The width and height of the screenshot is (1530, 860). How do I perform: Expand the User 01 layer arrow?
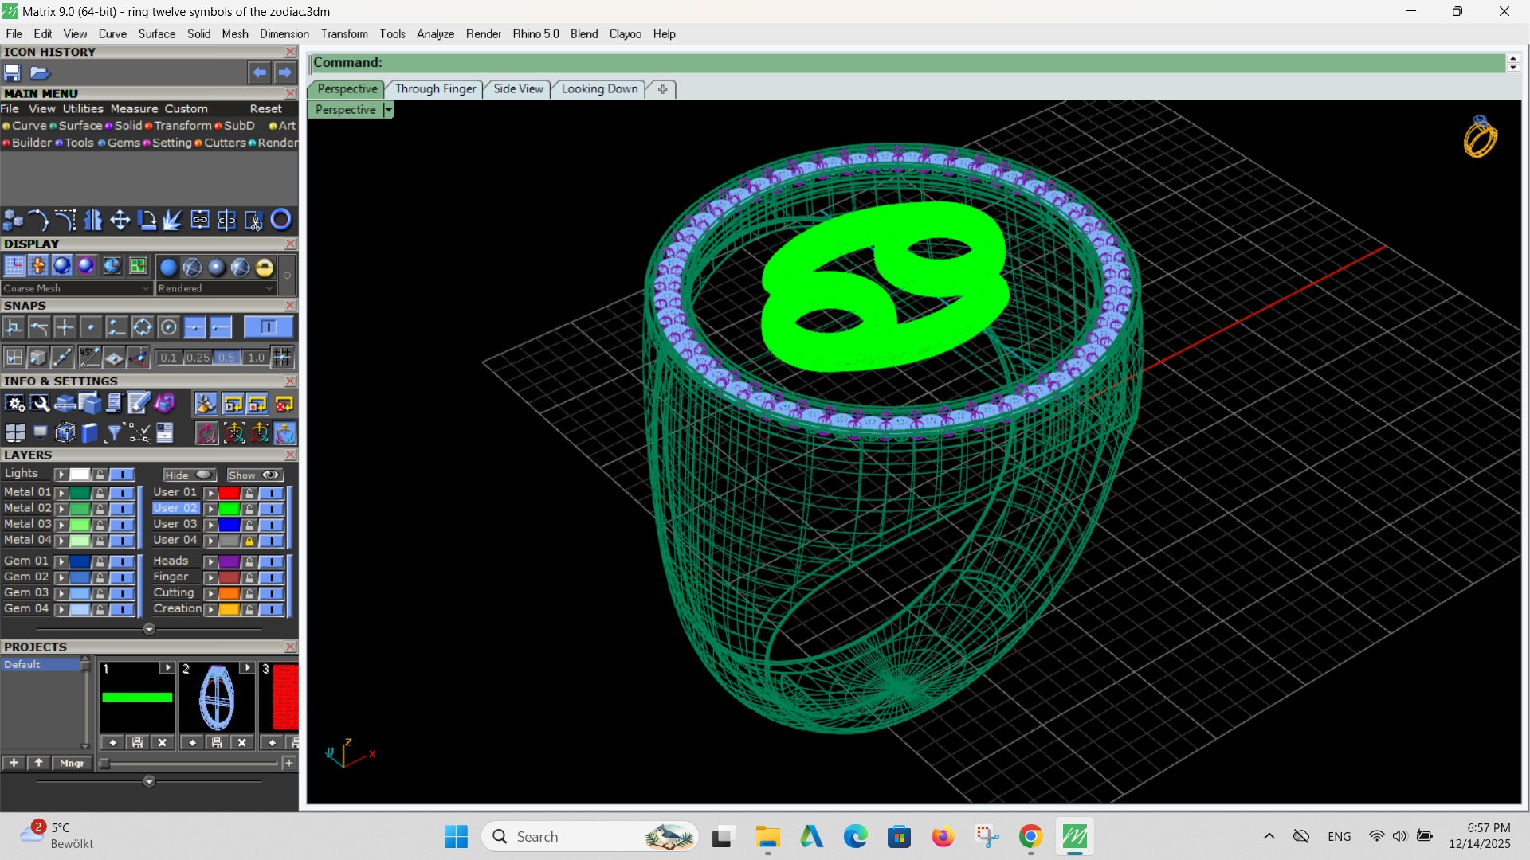coord(210,493)
